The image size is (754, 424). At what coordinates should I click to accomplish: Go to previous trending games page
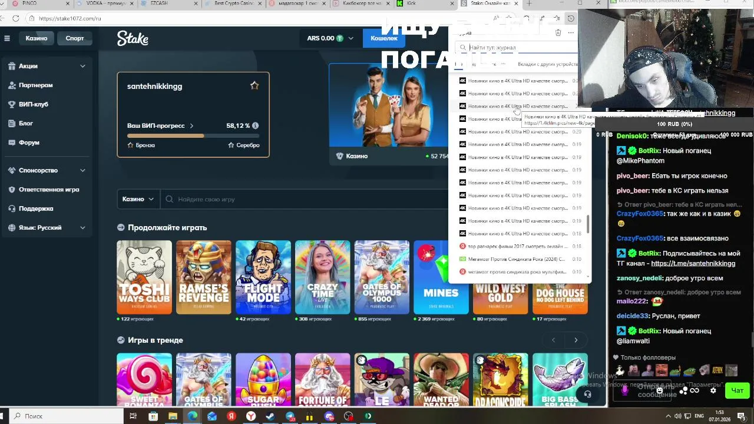click(553, 340)
